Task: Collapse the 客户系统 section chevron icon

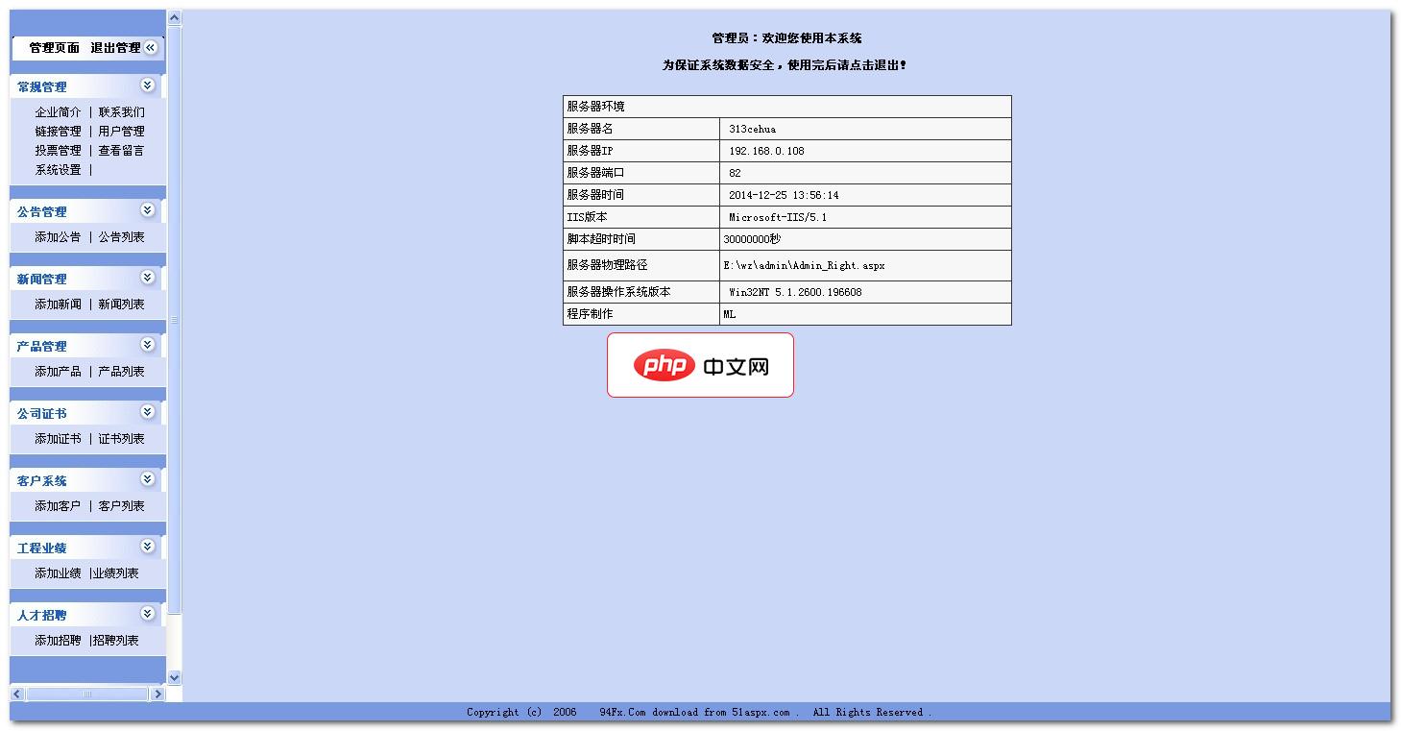Action: [147, 478]
